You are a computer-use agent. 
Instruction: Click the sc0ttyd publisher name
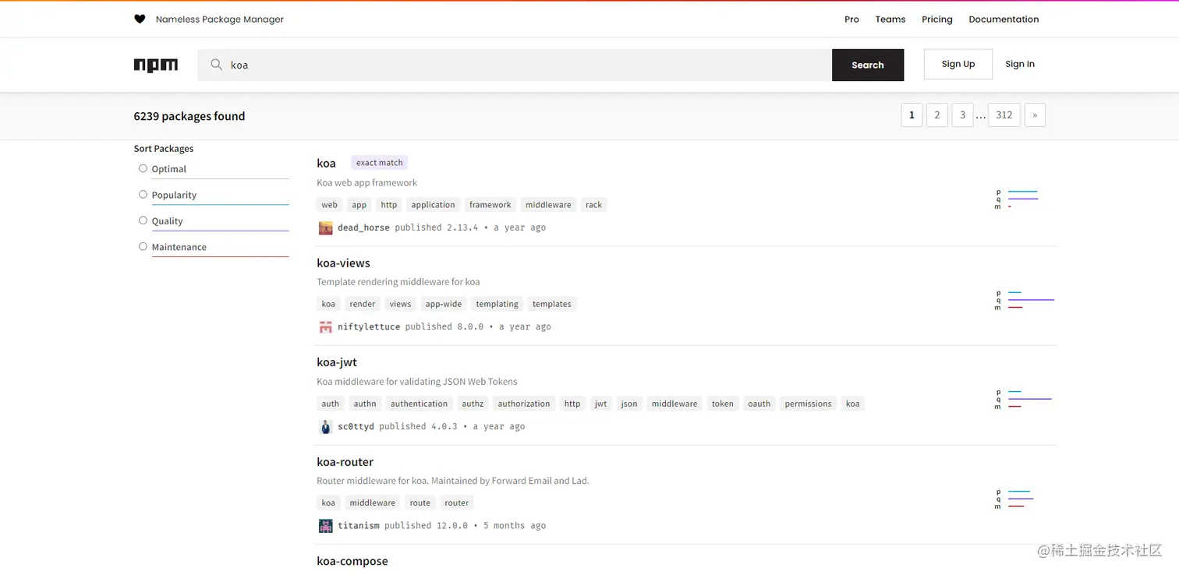[x=356, y=426]
